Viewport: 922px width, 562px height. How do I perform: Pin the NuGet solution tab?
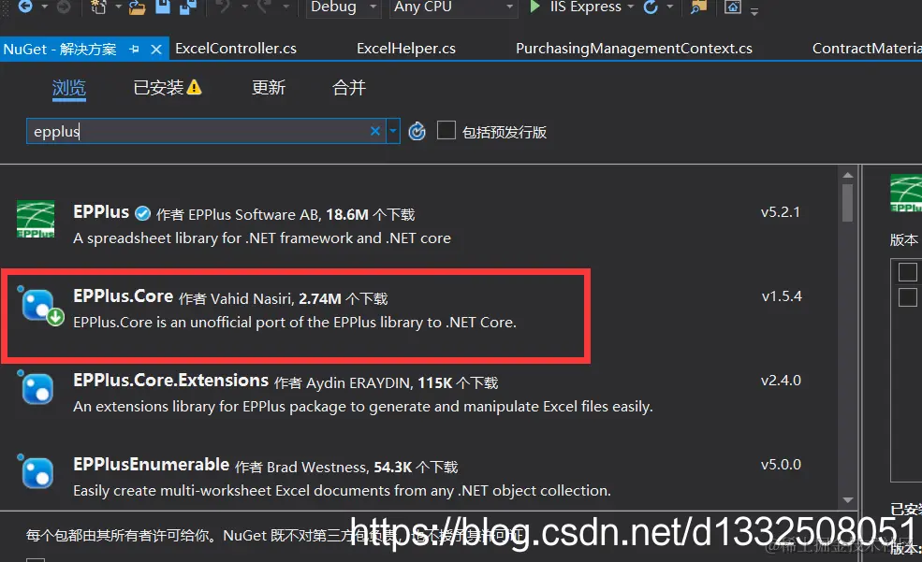(134, 50)
